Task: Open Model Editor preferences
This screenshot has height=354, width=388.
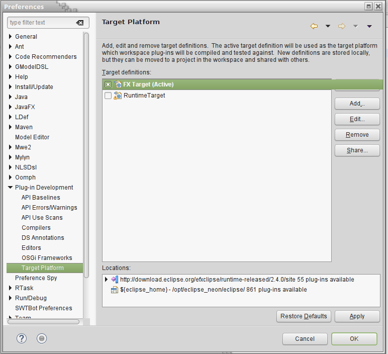Action: click(32, 137)
